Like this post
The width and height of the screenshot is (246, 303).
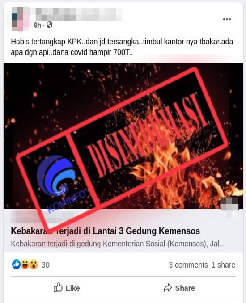pos(67,288)
